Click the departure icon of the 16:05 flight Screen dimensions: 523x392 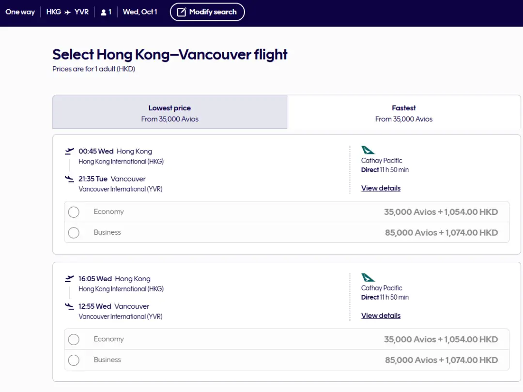(70, 279)
